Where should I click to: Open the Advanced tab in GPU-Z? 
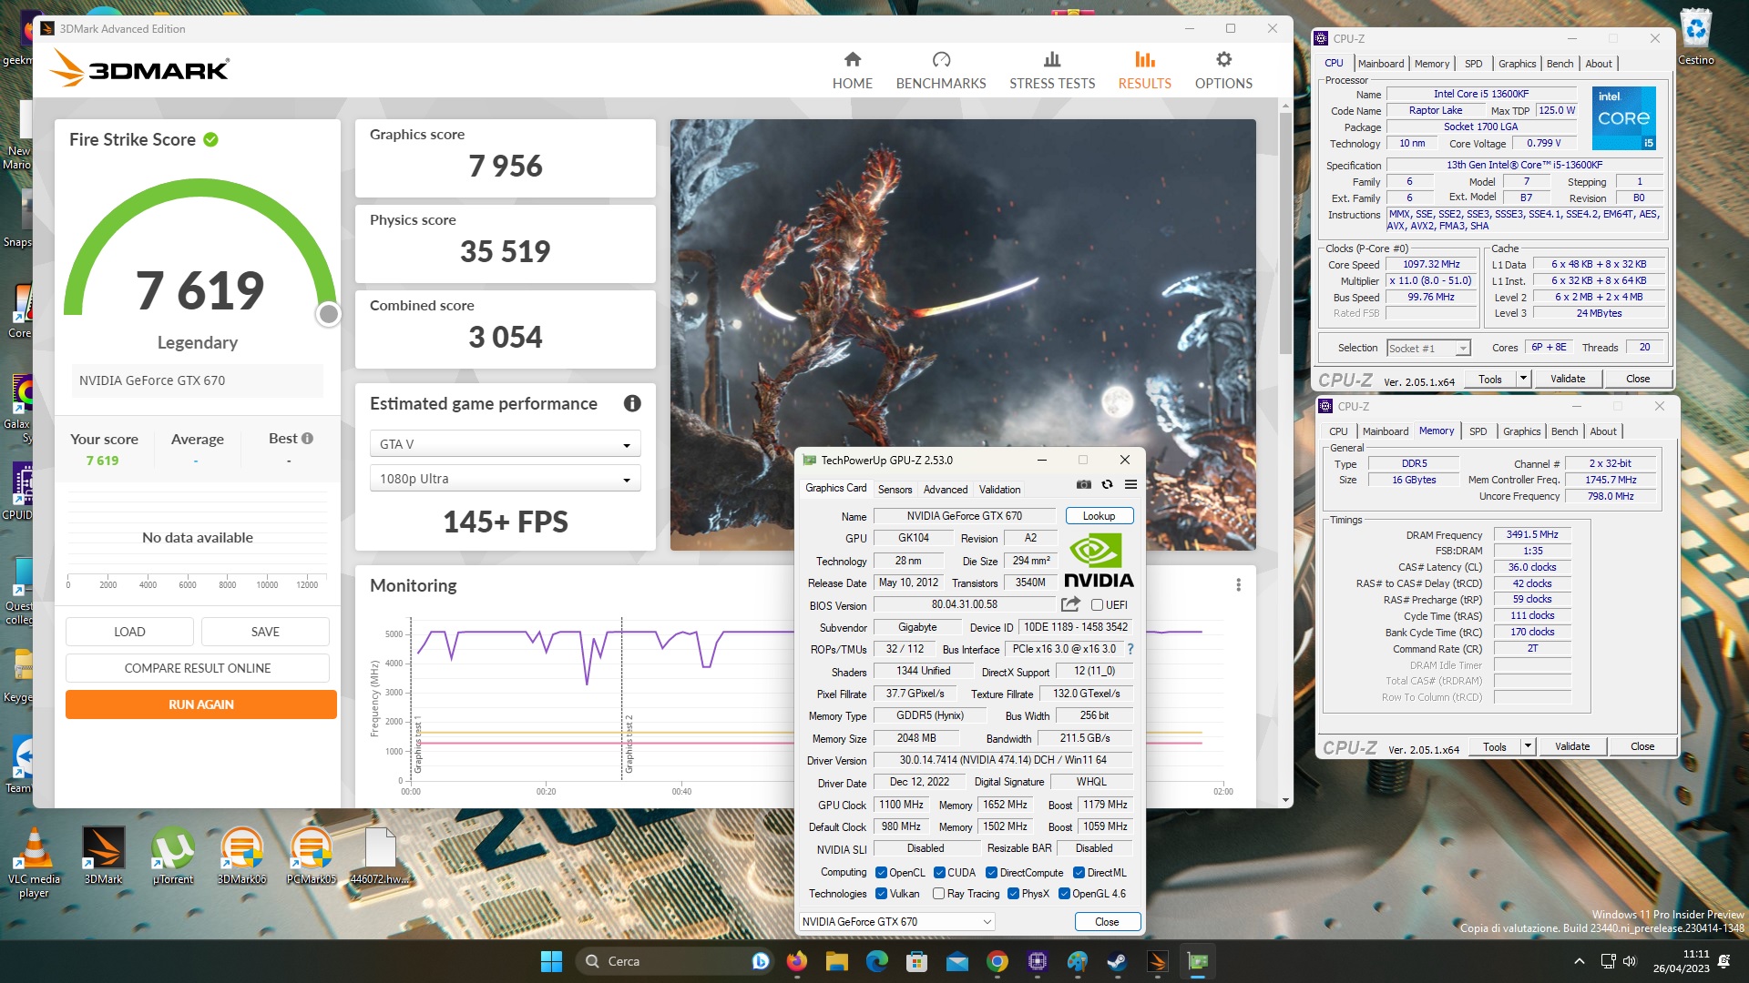pos(946,490)
